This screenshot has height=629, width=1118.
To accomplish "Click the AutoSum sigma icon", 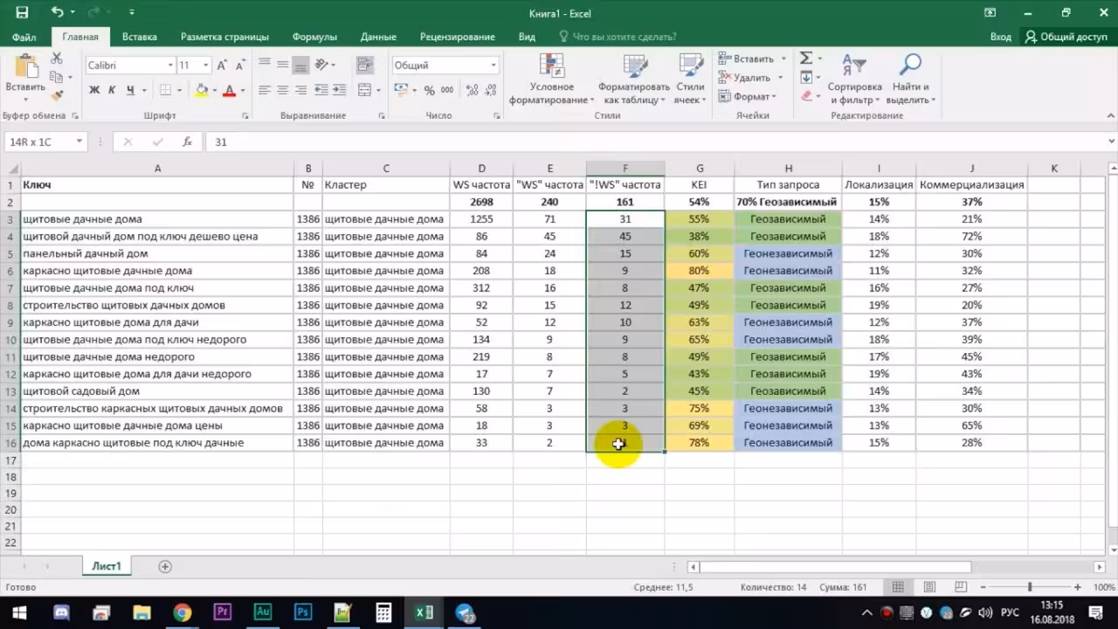I will coord(805,59).
